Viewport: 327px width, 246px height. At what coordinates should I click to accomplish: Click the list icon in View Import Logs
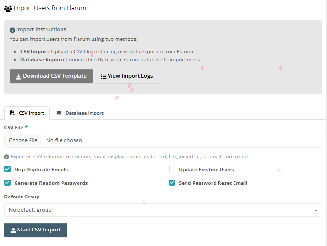(104, 77)
